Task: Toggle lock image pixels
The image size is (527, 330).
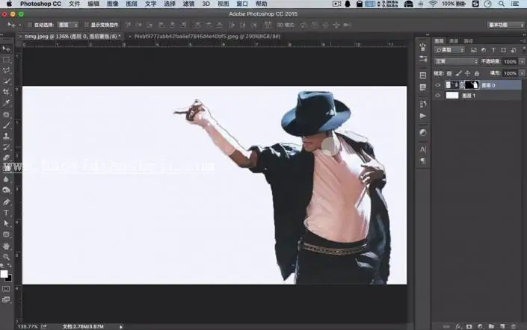Action: [x=458, y=73]
